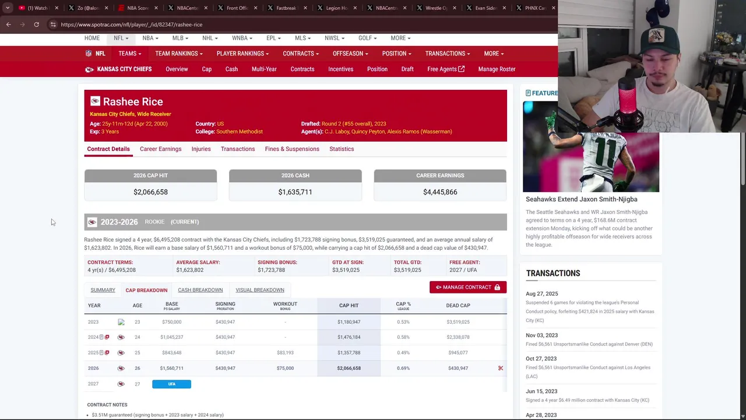Go back using browser back arrow
746x420 pixels.
point(8,24)
